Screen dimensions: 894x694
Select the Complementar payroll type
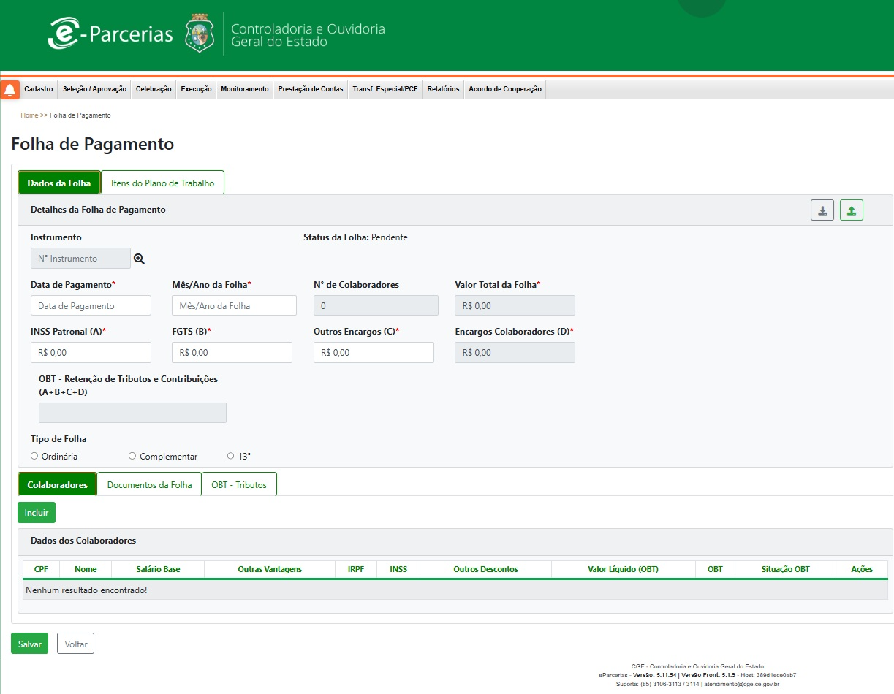coord(132,455)
